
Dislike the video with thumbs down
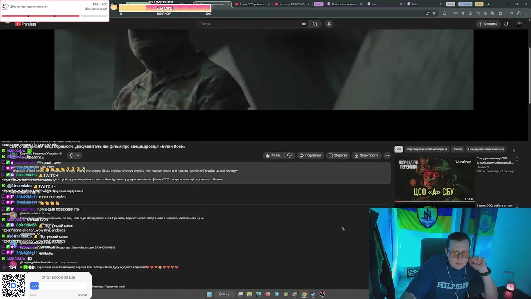[x=290, y=155]
